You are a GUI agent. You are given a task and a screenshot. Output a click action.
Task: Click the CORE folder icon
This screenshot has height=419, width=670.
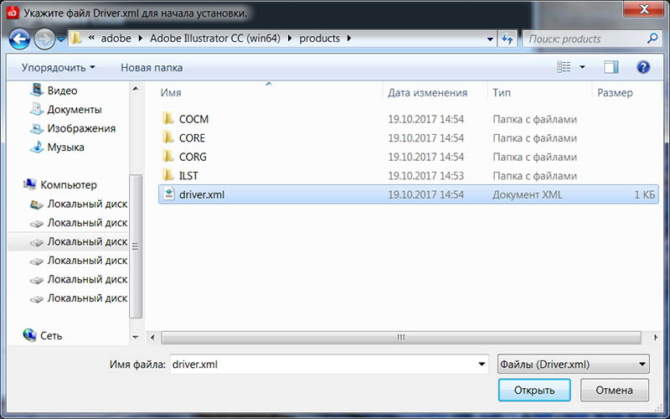(168, 137)
